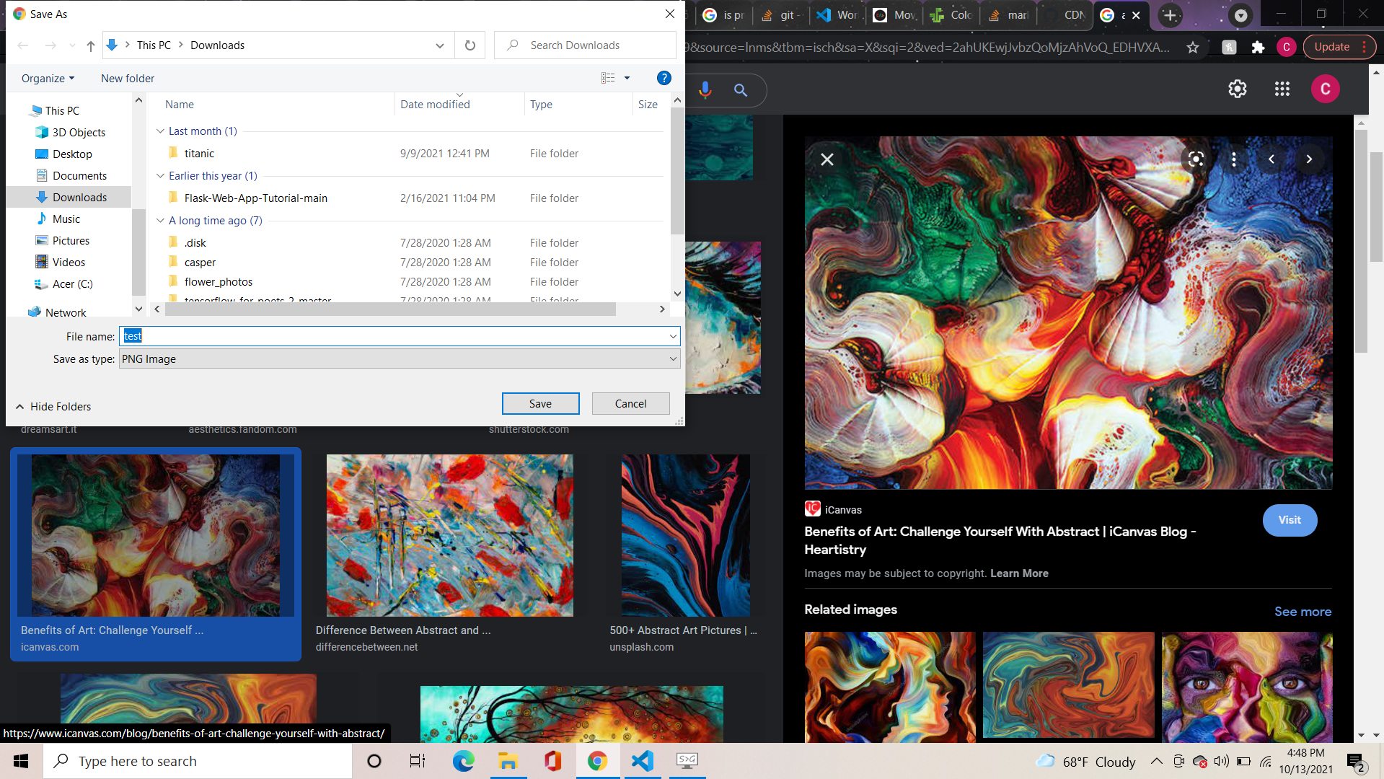Open Google settings gear icon
1384x779 pixels.
point(1238,89)
